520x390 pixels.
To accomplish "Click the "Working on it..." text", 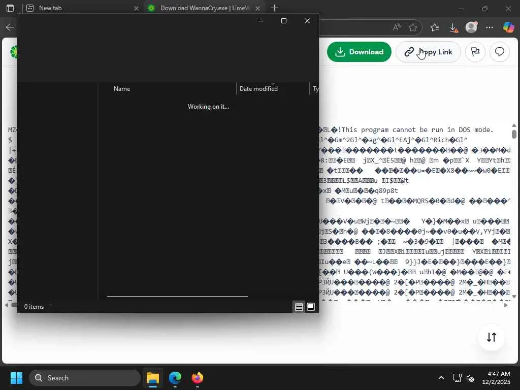I will click(208, 107).
